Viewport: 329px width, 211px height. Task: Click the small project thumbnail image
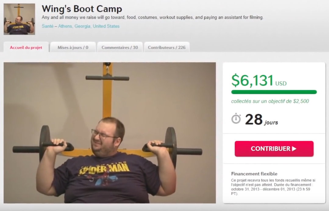[x=19, y=19]
